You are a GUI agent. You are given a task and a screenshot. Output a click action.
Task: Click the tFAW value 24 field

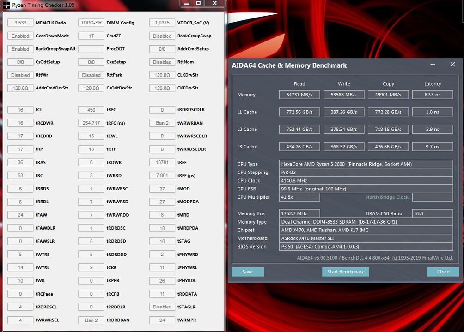[x=20, y=215]
